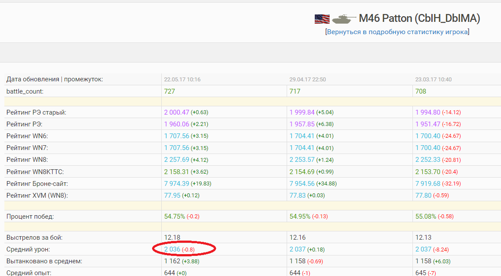Click the average damage value 2 036
This screenshot has width=501, height=276.
pyautogui.click(x=172, y=249)
